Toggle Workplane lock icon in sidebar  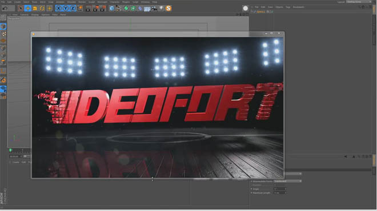[x=3, y=96]
